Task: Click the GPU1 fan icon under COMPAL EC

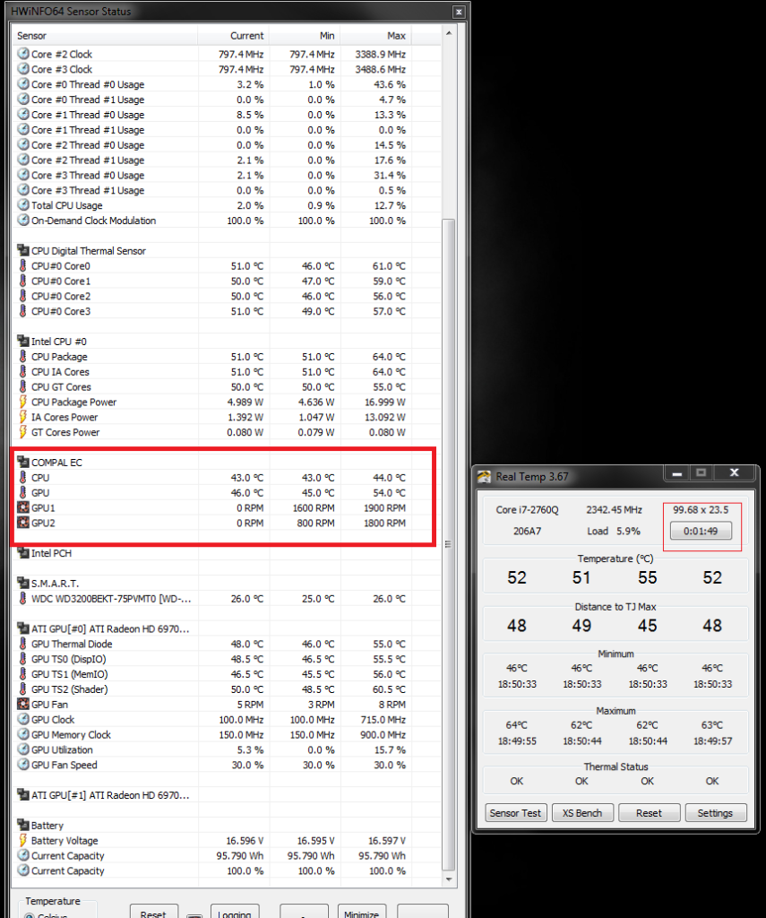Action: pyautogui.click(x=23, y=508)
